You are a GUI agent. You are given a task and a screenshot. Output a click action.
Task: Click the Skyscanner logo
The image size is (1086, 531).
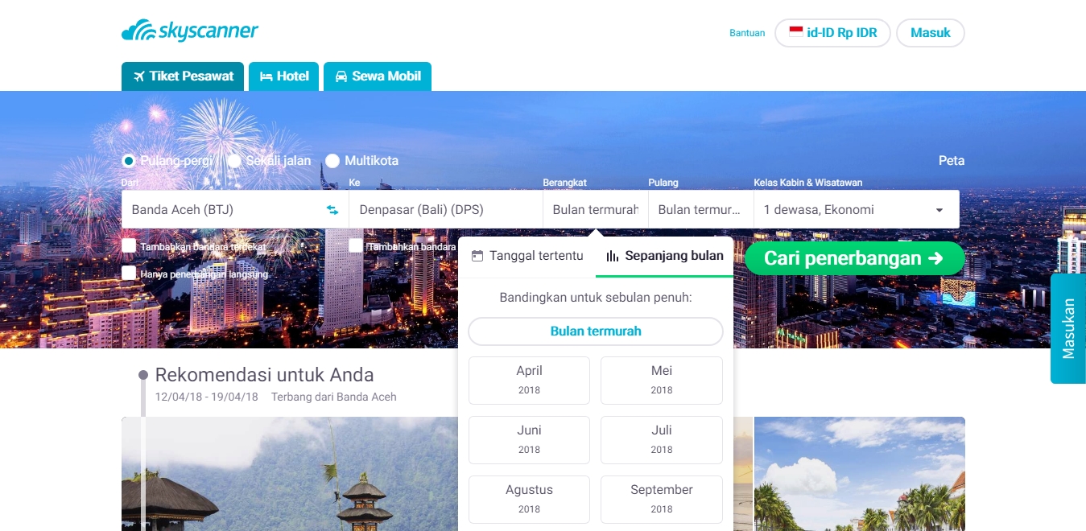[190, 31]
